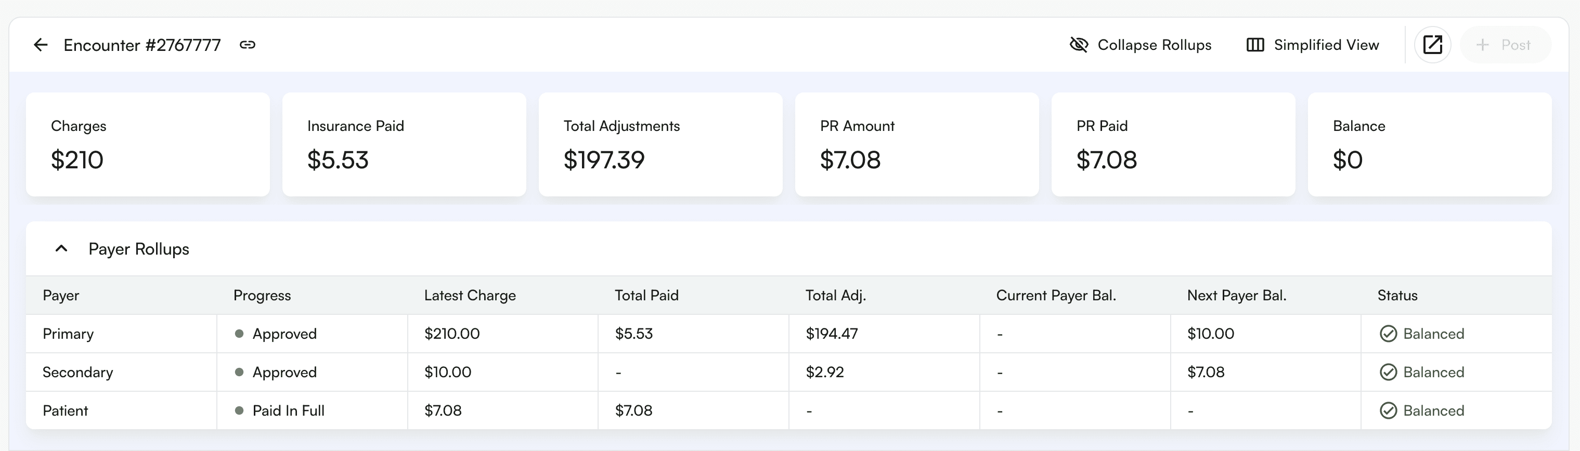Click the Patient payer row label
Viewport: 1580px width, 451px height.
coord(65,410)
